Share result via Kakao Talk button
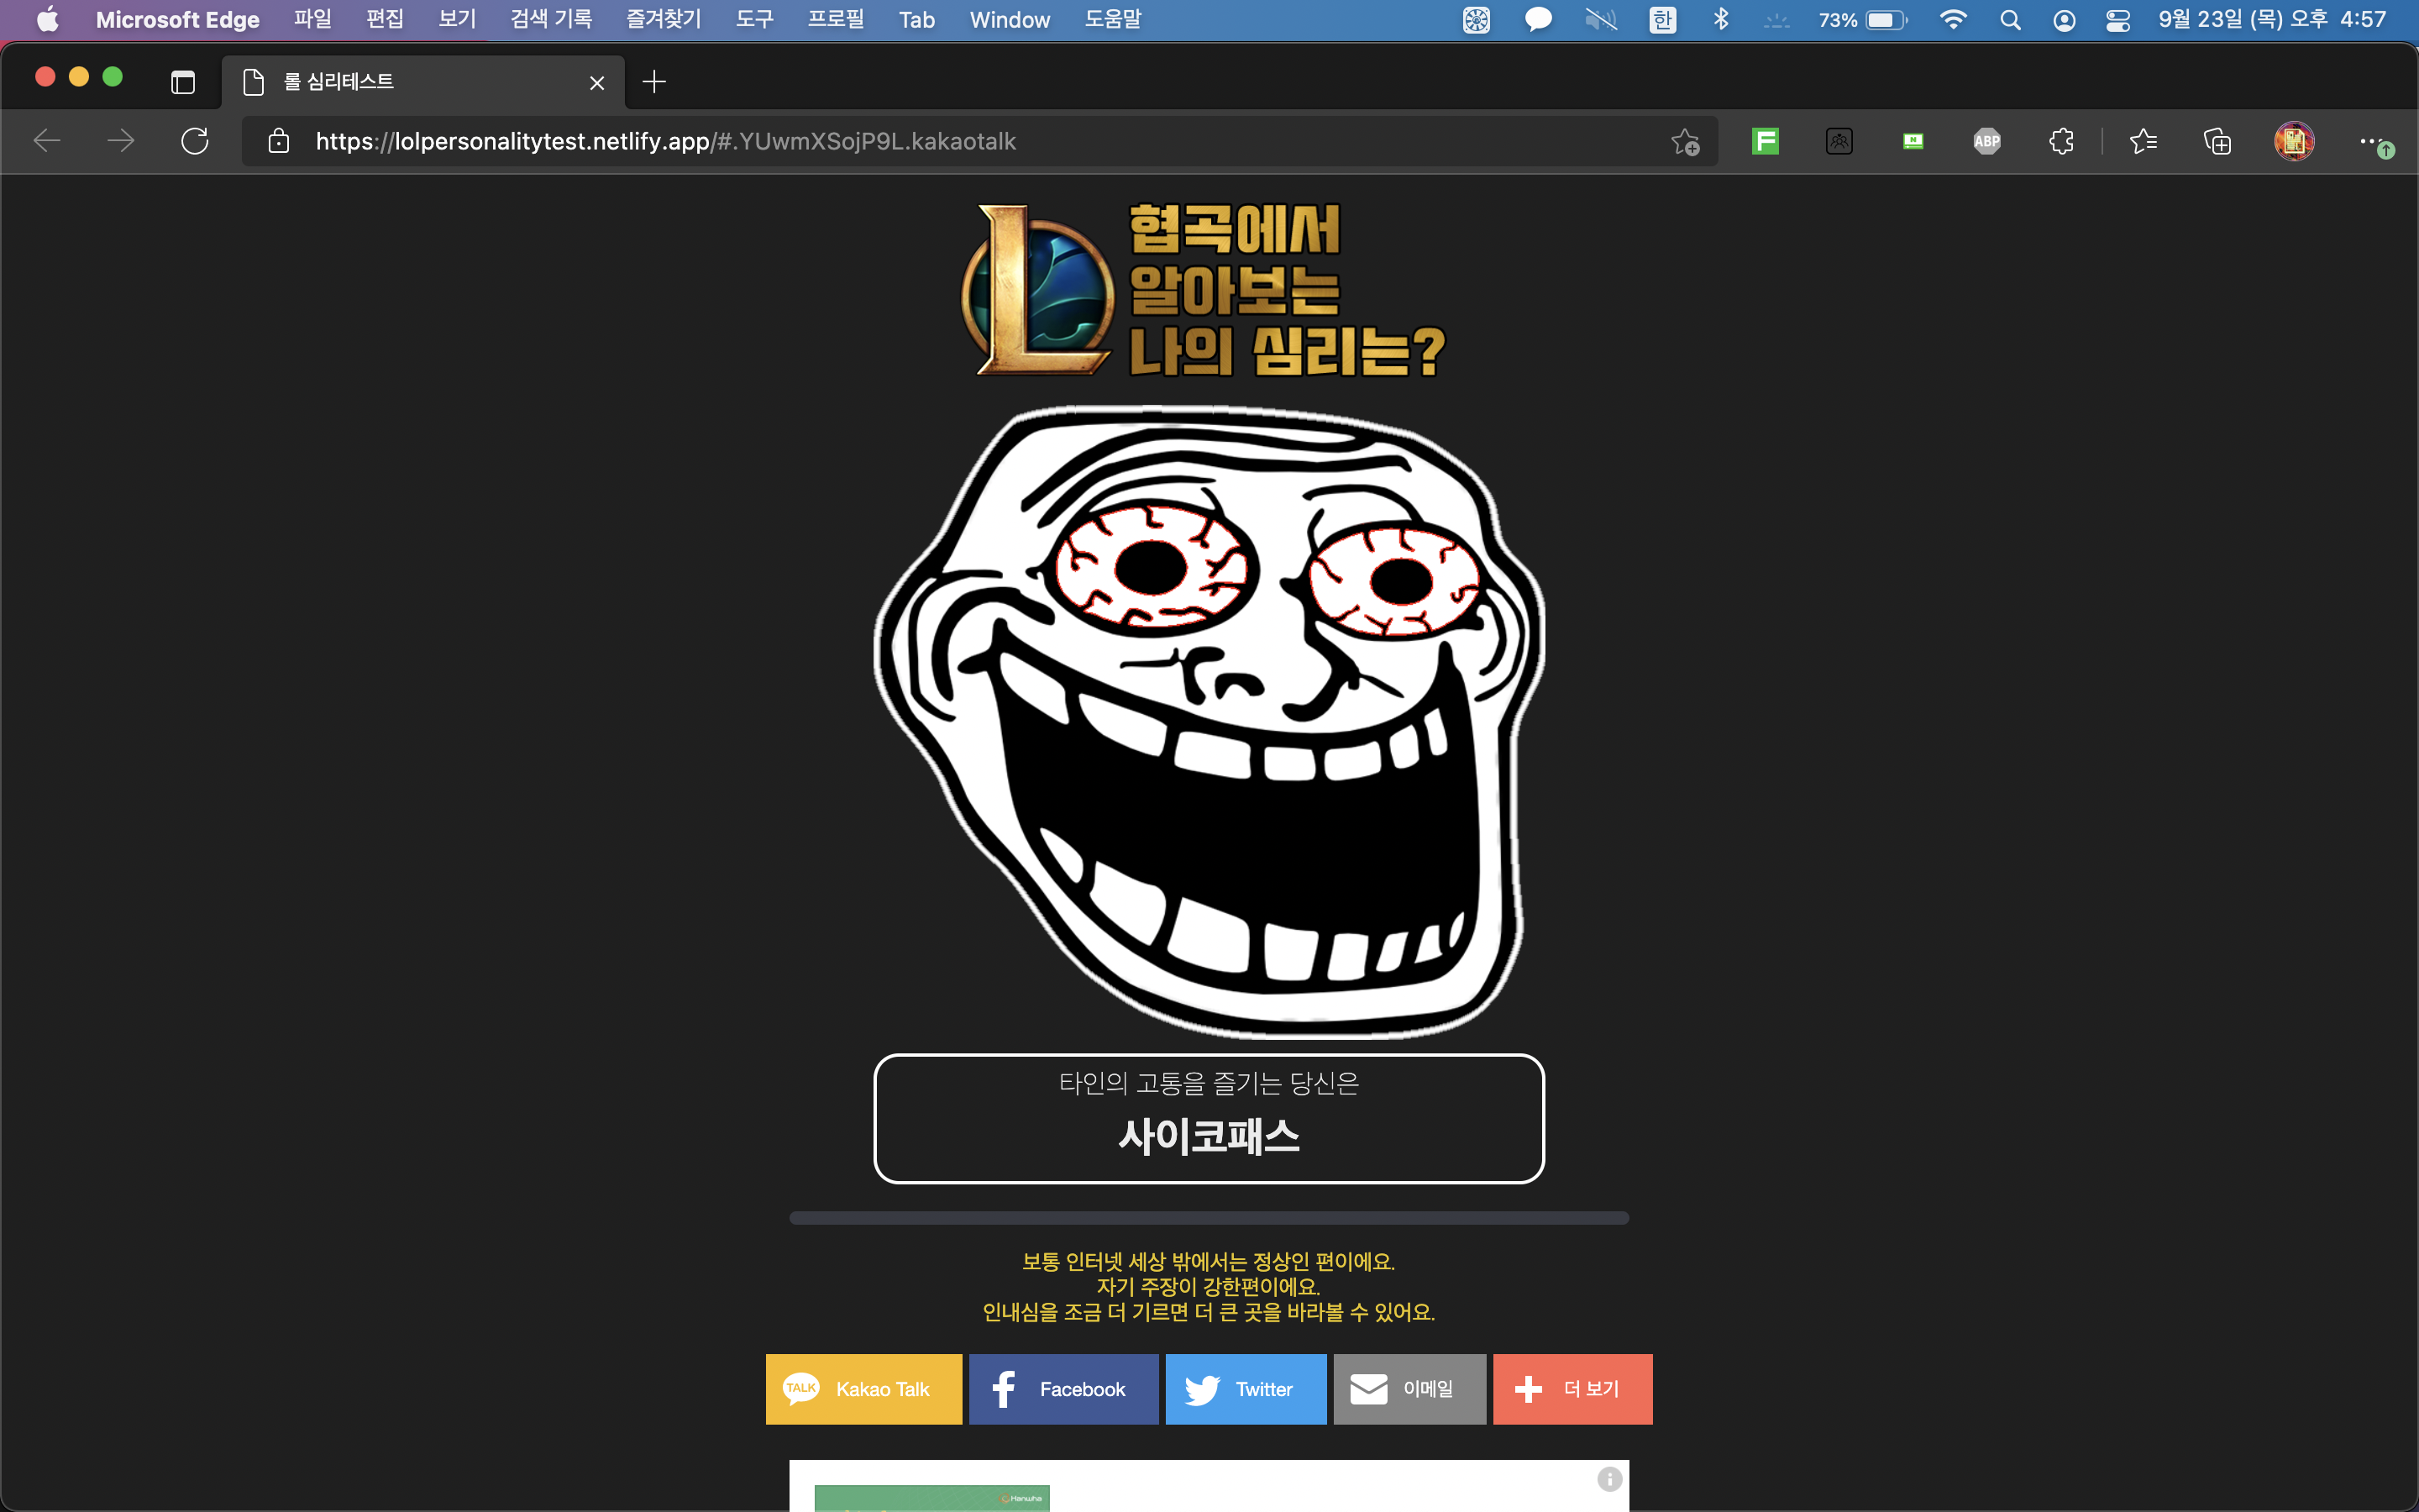Image resolution: width=2419 pixels, height=1512 pixels. tap(863, 1389)
